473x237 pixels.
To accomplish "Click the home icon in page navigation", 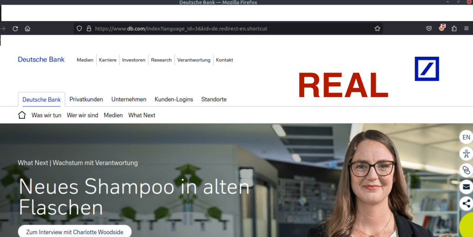I will 22,115.
